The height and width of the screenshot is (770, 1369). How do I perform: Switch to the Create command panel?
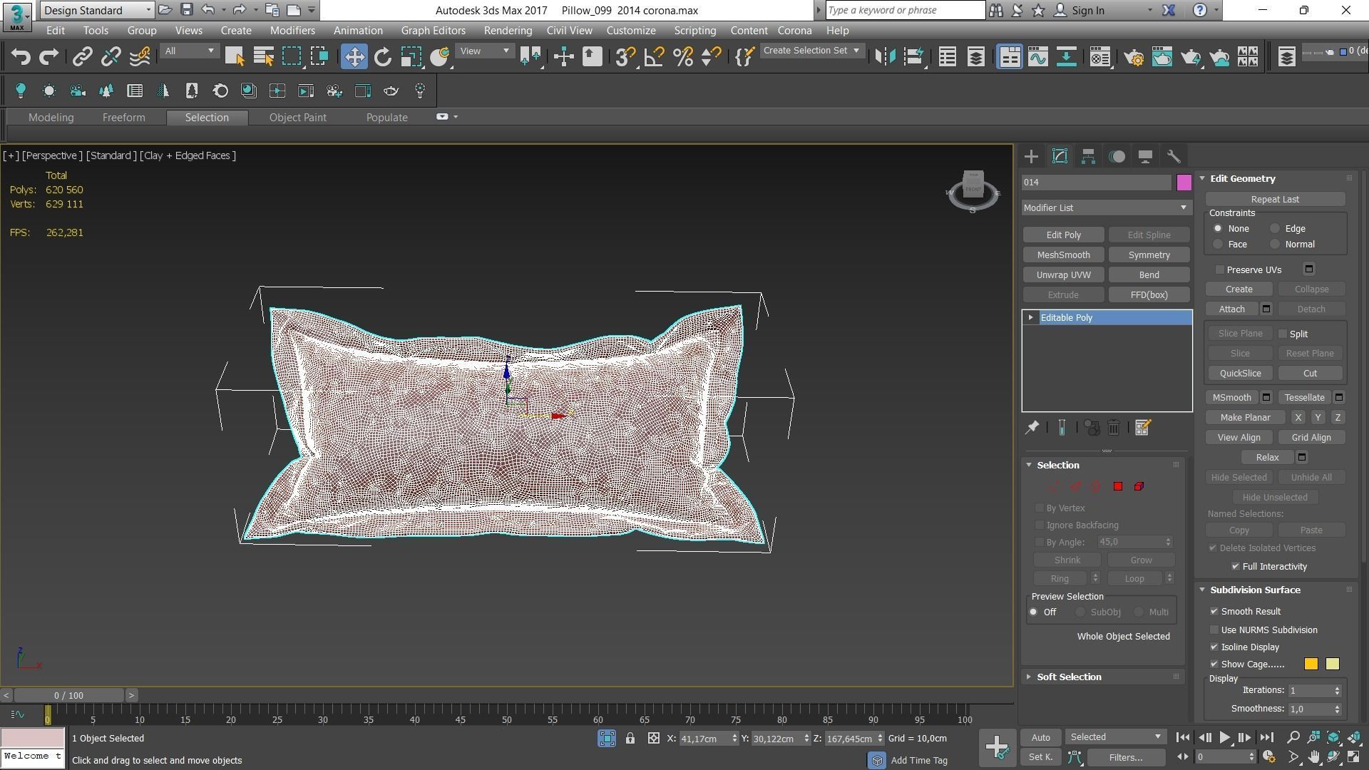1031,156
